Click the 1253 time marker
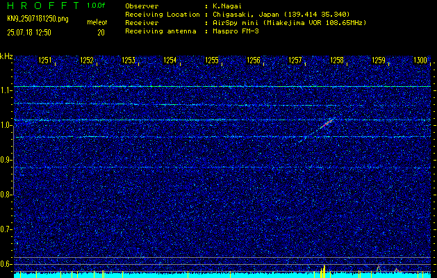Image resolution: width=437 pixels, height=278 pixels. 129,60
